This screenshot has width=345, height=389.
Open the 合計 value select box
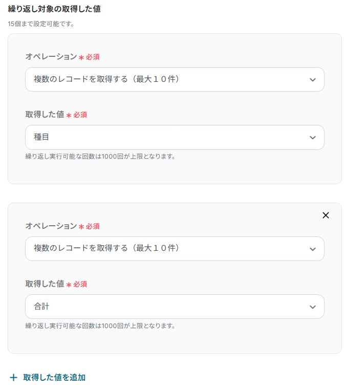(164, 307)
